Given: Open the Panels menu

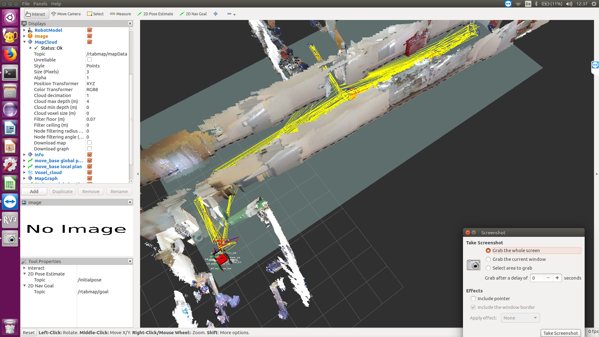Looking at the screenshot, I should [x=40, y=4].
